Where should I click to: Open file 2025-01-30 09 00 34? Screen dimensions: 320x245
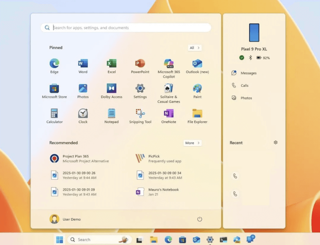[x=159, y=175]
